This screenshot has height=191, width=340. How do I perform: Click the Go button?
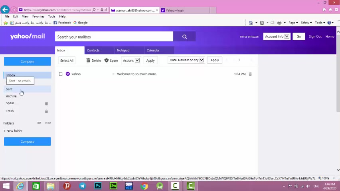299,37
